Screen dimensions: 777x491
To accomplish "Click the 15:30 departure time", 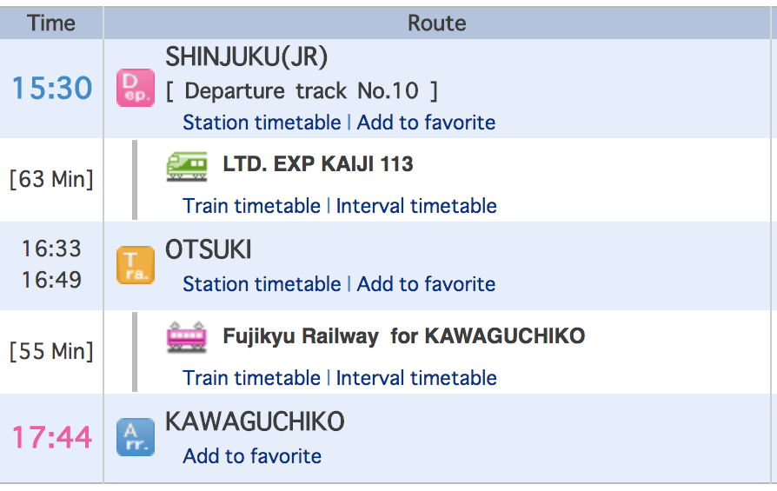I will (51, 88).
